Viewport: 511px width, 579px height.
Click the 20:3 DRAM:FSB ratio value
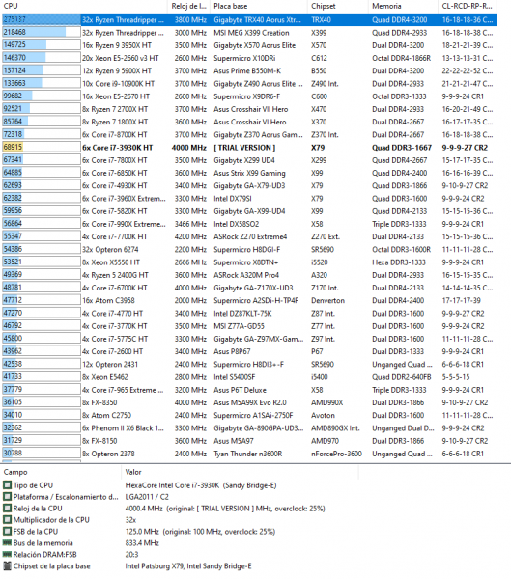131,554
